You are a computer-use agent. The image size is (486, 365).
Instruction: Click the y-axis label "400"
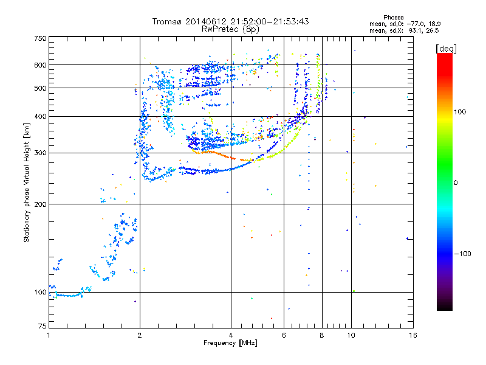pyautogui.click(x=40, y=116)
